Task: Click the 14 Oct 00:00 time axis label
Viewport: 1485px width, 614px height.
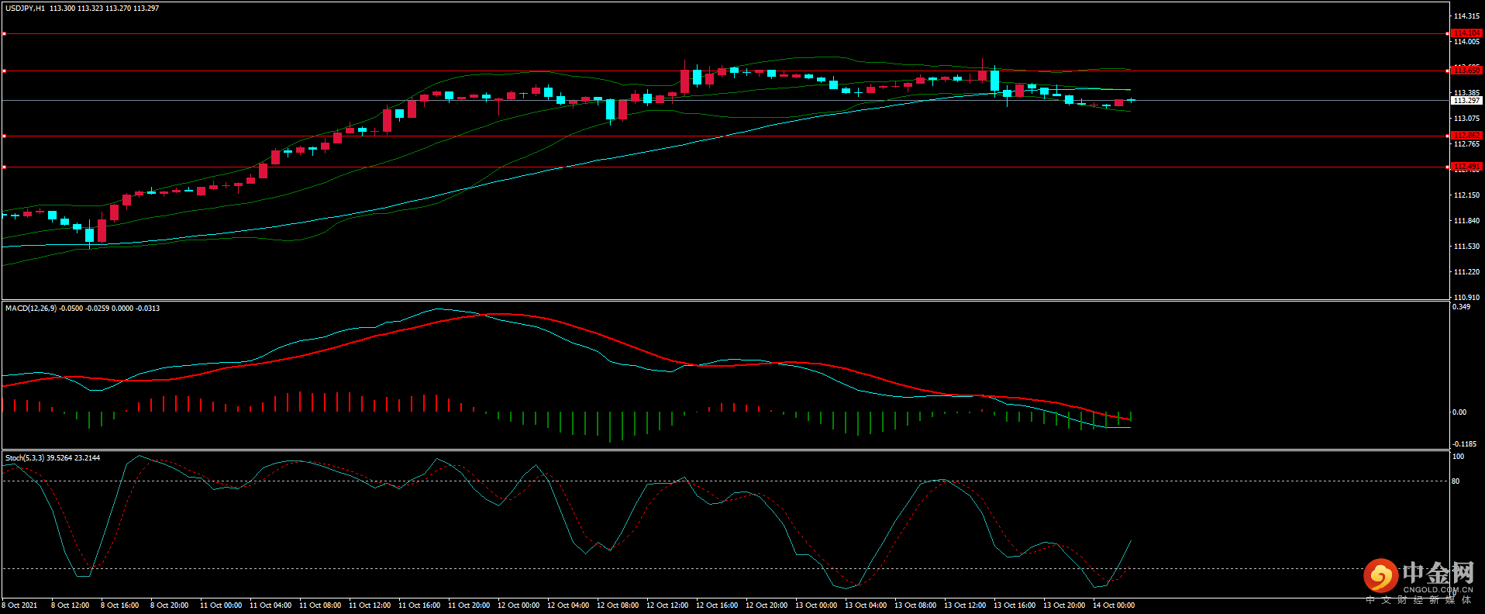Action: tap(1113, 605)
